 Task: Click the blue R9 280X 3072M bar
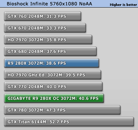[52, 63]
